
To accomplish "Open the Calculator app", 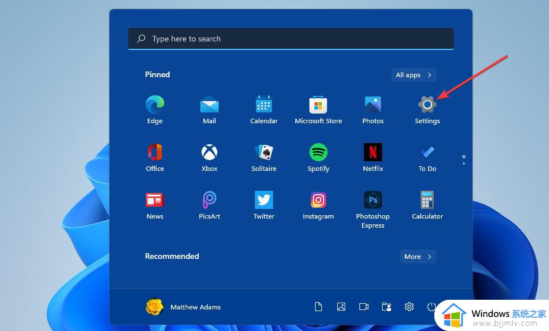I will pos(427,205).
